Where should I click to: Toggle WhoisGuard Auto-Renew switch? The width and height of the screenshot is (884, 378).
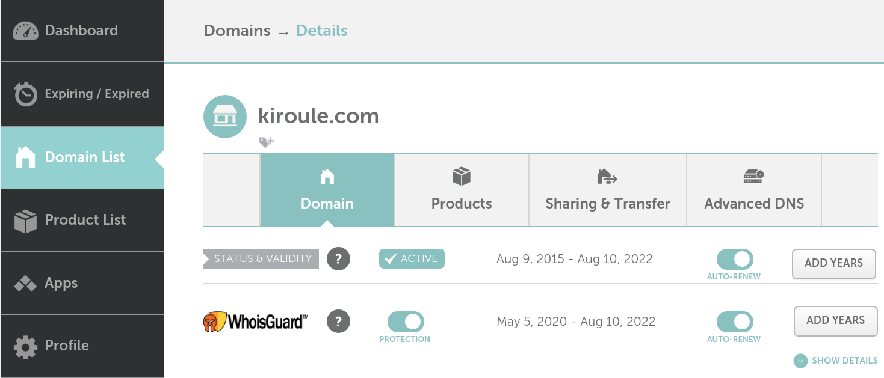pyautogui.click(x=735, y=322)
